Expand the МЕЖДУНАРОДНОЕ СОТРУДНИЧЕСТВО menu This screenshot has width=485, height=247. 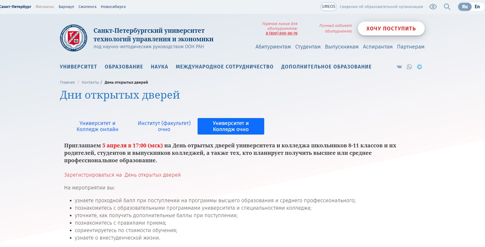point(225,67)
